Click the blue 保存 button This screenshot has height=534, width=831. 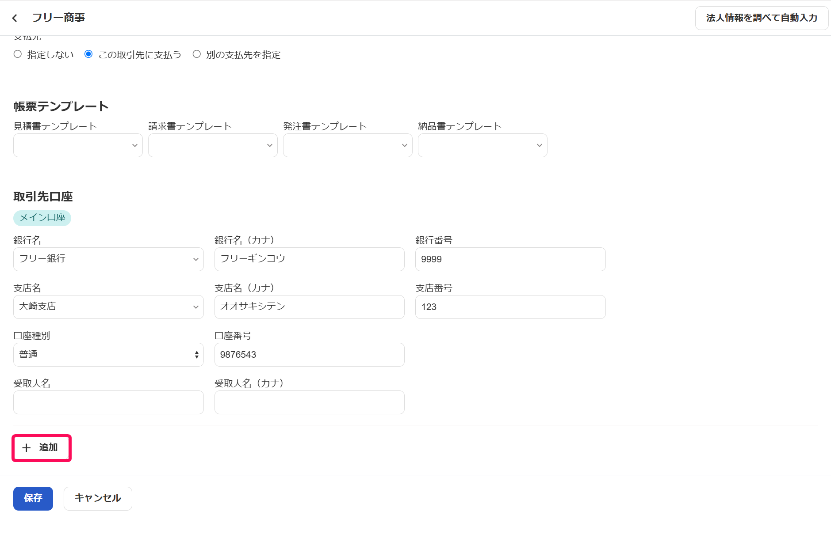tap(33, 499)
